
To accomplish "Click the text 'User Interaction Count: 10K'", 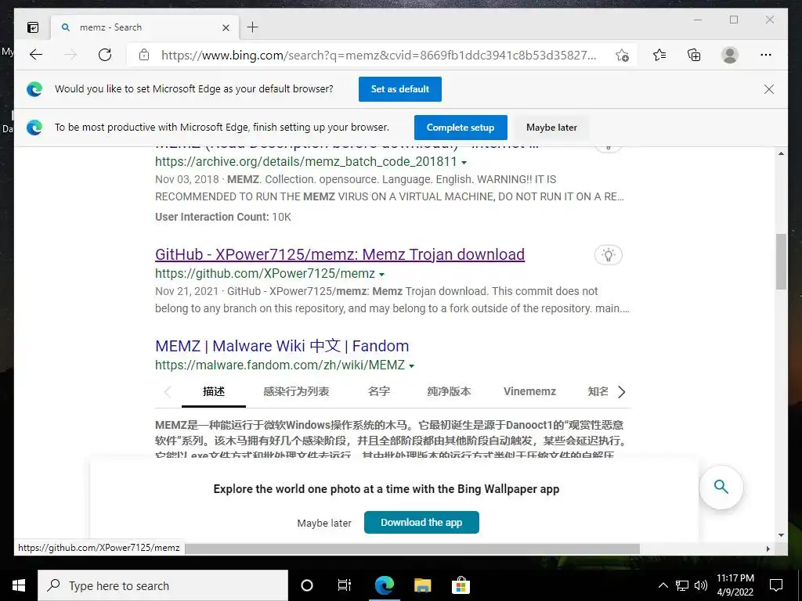I will point(223,217).
